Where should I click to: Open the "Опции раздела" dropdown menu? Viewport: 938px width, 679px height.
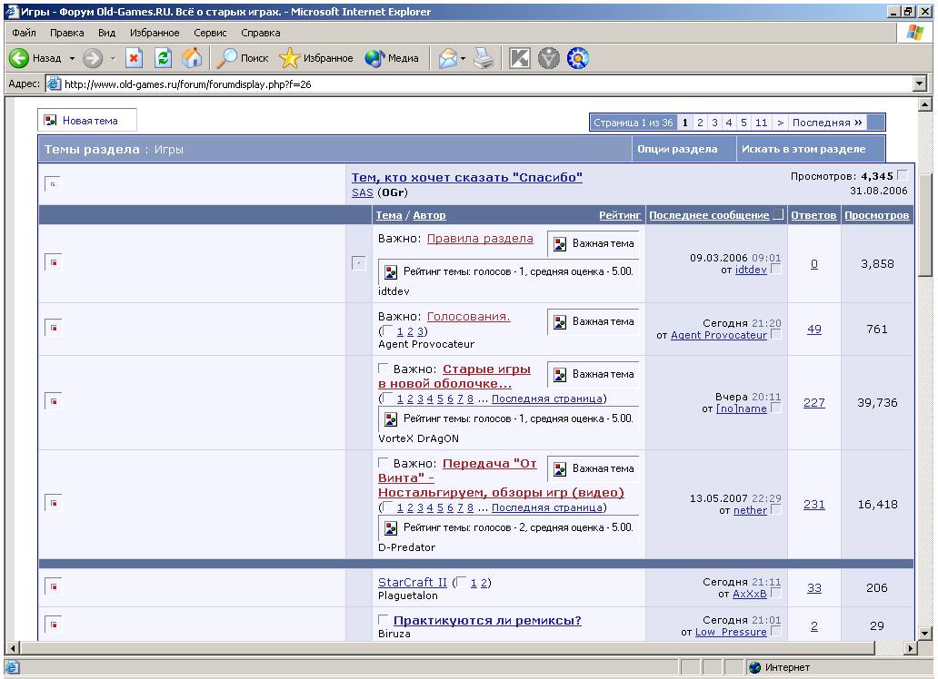[x=677, y=149]
